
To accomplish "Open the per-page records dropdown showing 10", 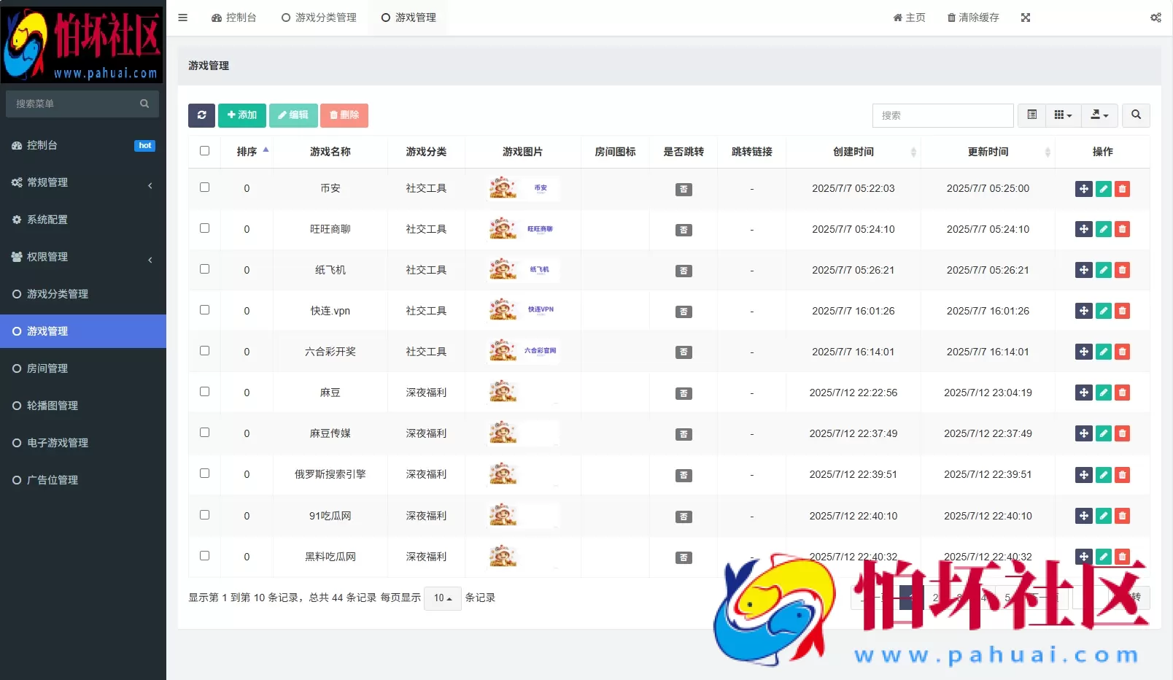I will click(x=442, y=598).
